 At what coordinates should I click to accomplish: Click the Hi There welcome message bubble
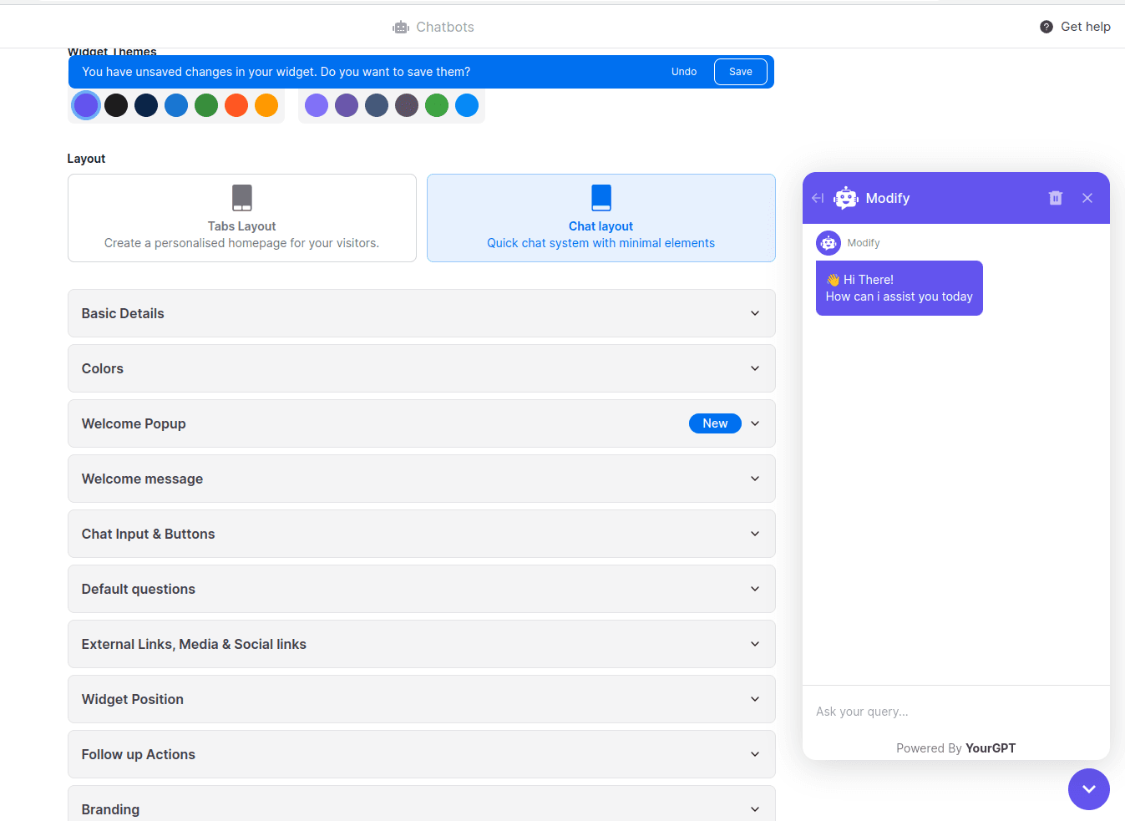[899, 288]
